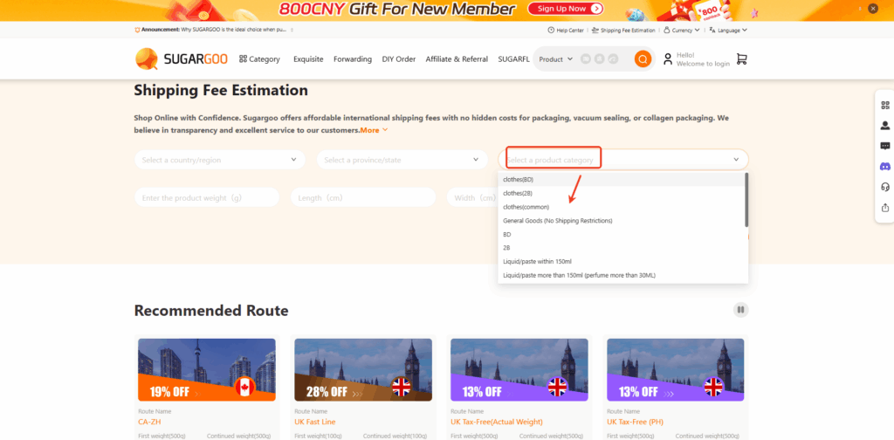Click the third gray search option icon

(x=613, y=58)
